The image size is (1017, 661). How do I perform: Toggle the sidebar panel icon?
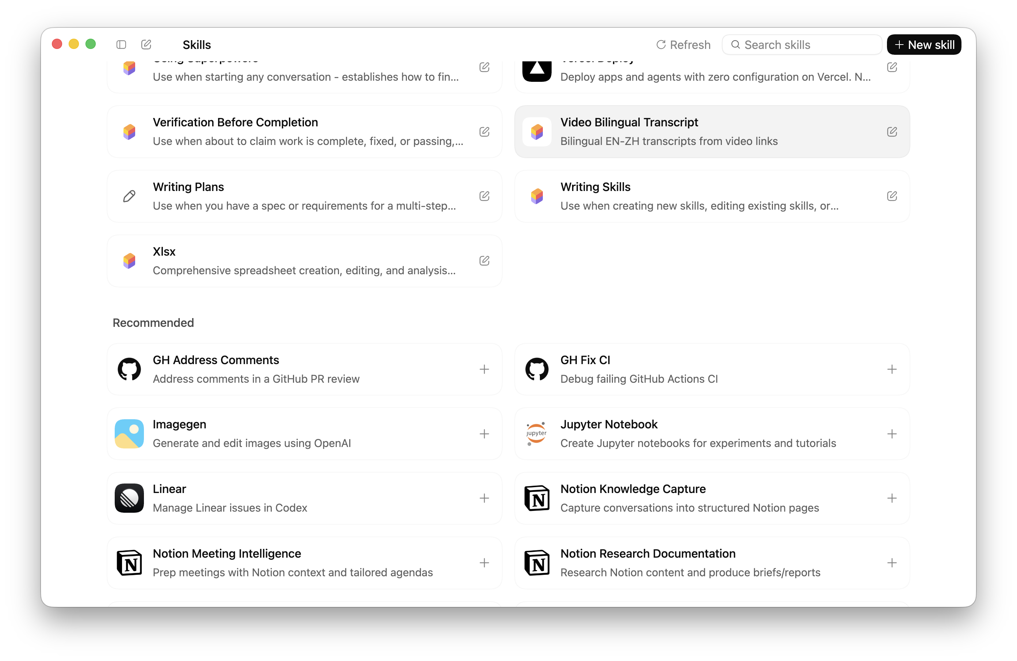click(121, 45)
